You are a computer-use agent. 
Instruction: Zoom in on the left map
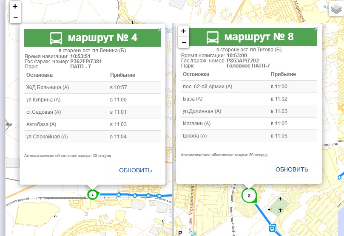pyautogui.click(x=15, y=6)
